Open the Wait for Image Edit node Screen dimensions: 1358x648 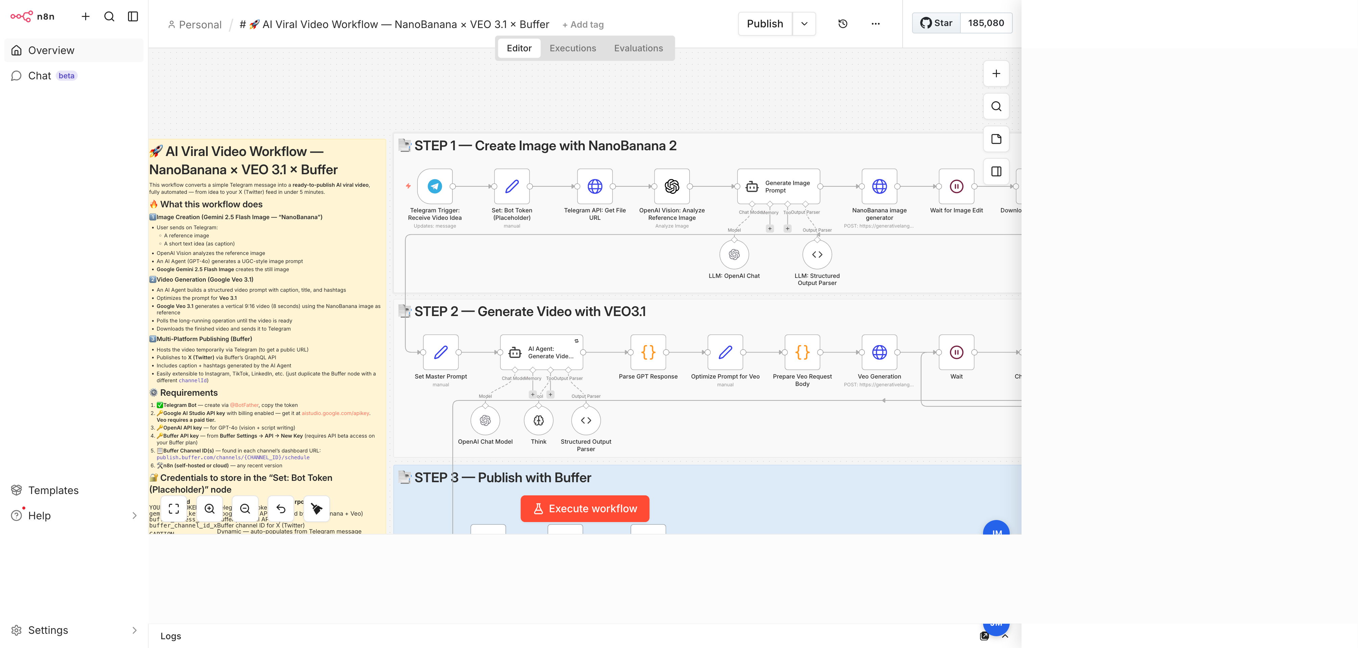point(956,186)
